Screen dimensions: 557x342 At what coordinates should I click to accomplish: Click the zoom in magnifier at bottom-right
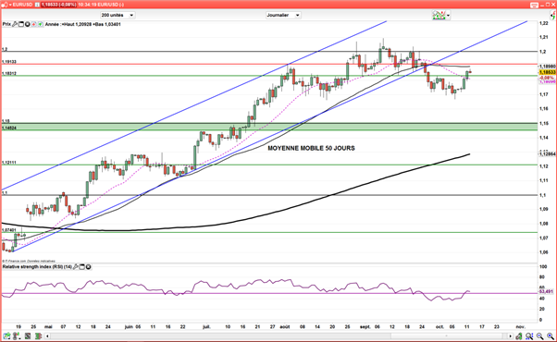(x=551, y=336)
